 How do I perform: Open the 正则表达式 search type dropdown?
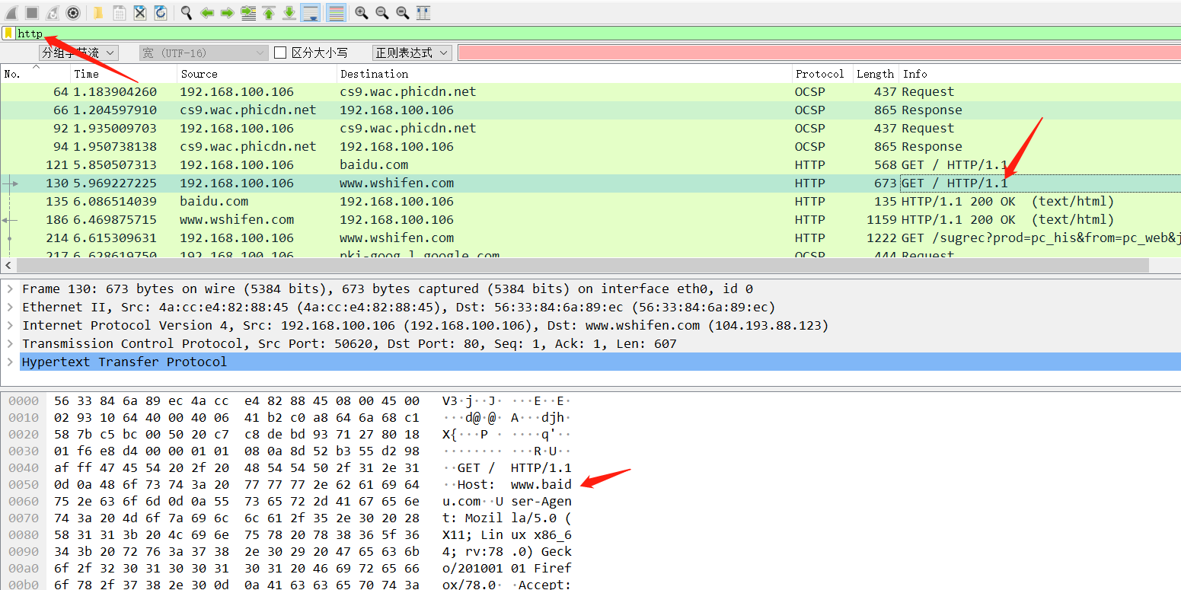(412, 53)
